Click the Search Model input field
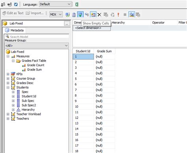 (x=37, y=36)
